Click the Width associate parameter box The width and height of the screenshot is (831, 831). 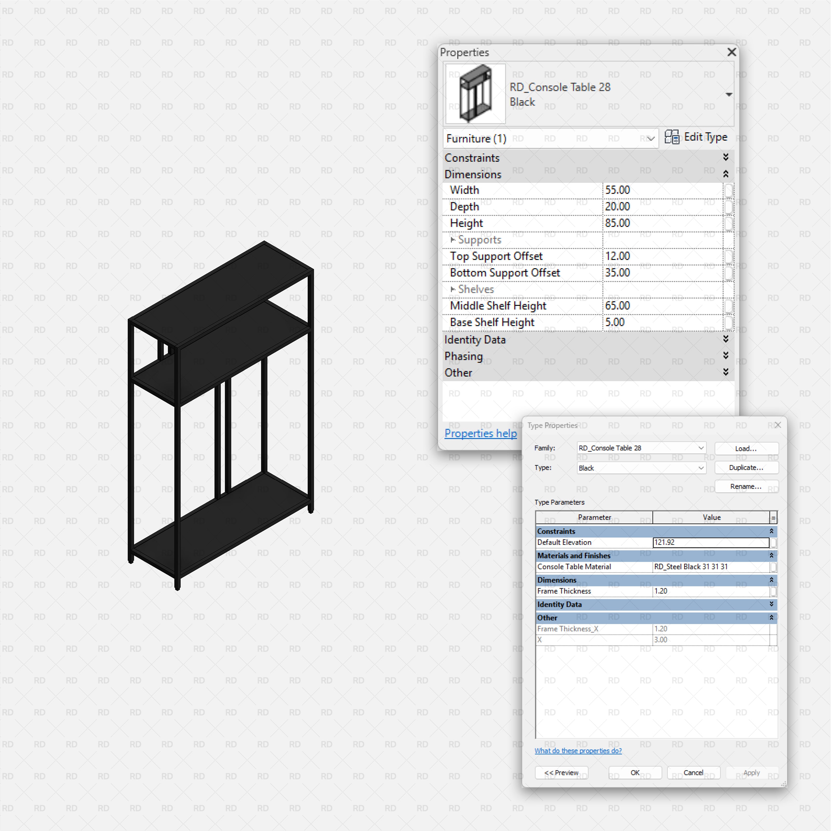pos(728,190)
